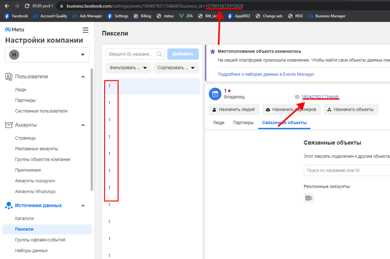
Task: Open the Подробнее о наборах данных link
Action: point(266,74)
